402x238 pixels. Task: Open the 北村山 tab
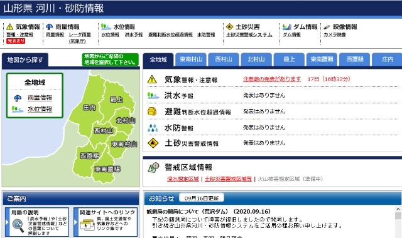pos(256,59)
